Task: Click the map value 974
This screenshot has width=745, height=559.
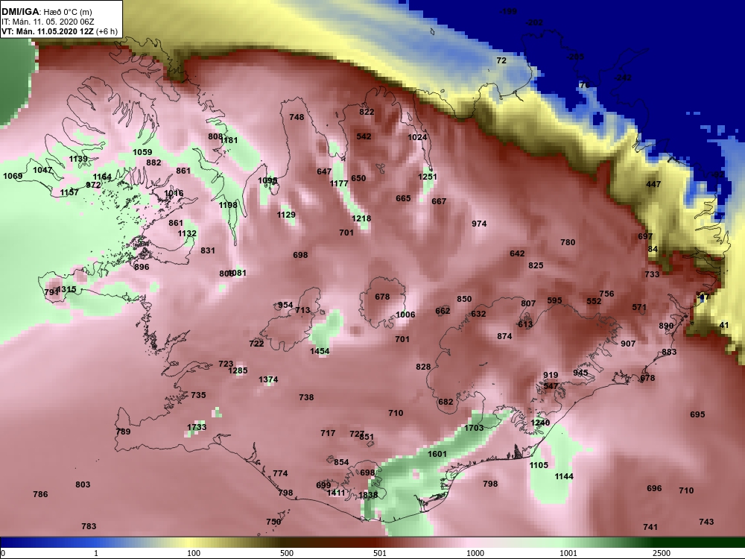Action: click(479, 224)
